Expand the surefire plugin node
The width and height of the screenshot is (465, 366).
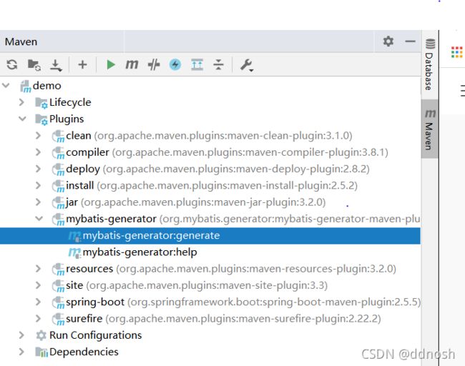38,318
